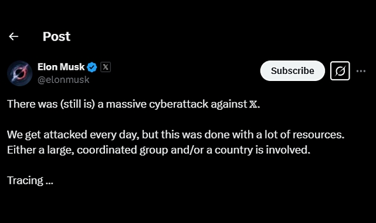The image size is (376, 223).
Task: Go back using the left arrow
Action: tap(13, 36)
